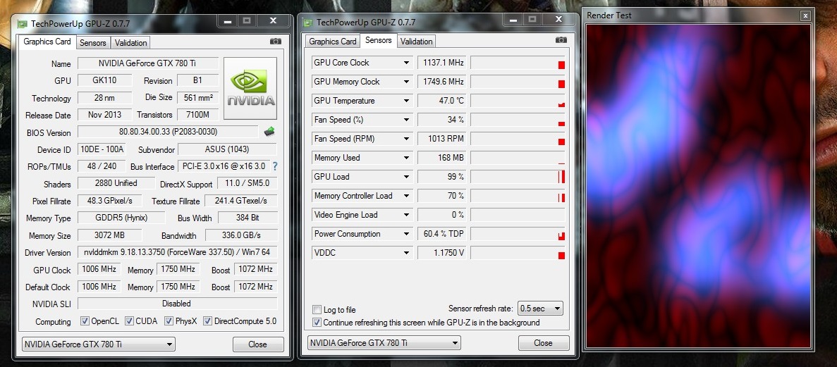Click the Bus Interface question mark icon
This screenshot has height=367, width=837.
(x=275, y=166)
